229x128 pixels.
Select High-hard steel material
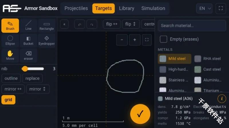[x=175, y=69]
